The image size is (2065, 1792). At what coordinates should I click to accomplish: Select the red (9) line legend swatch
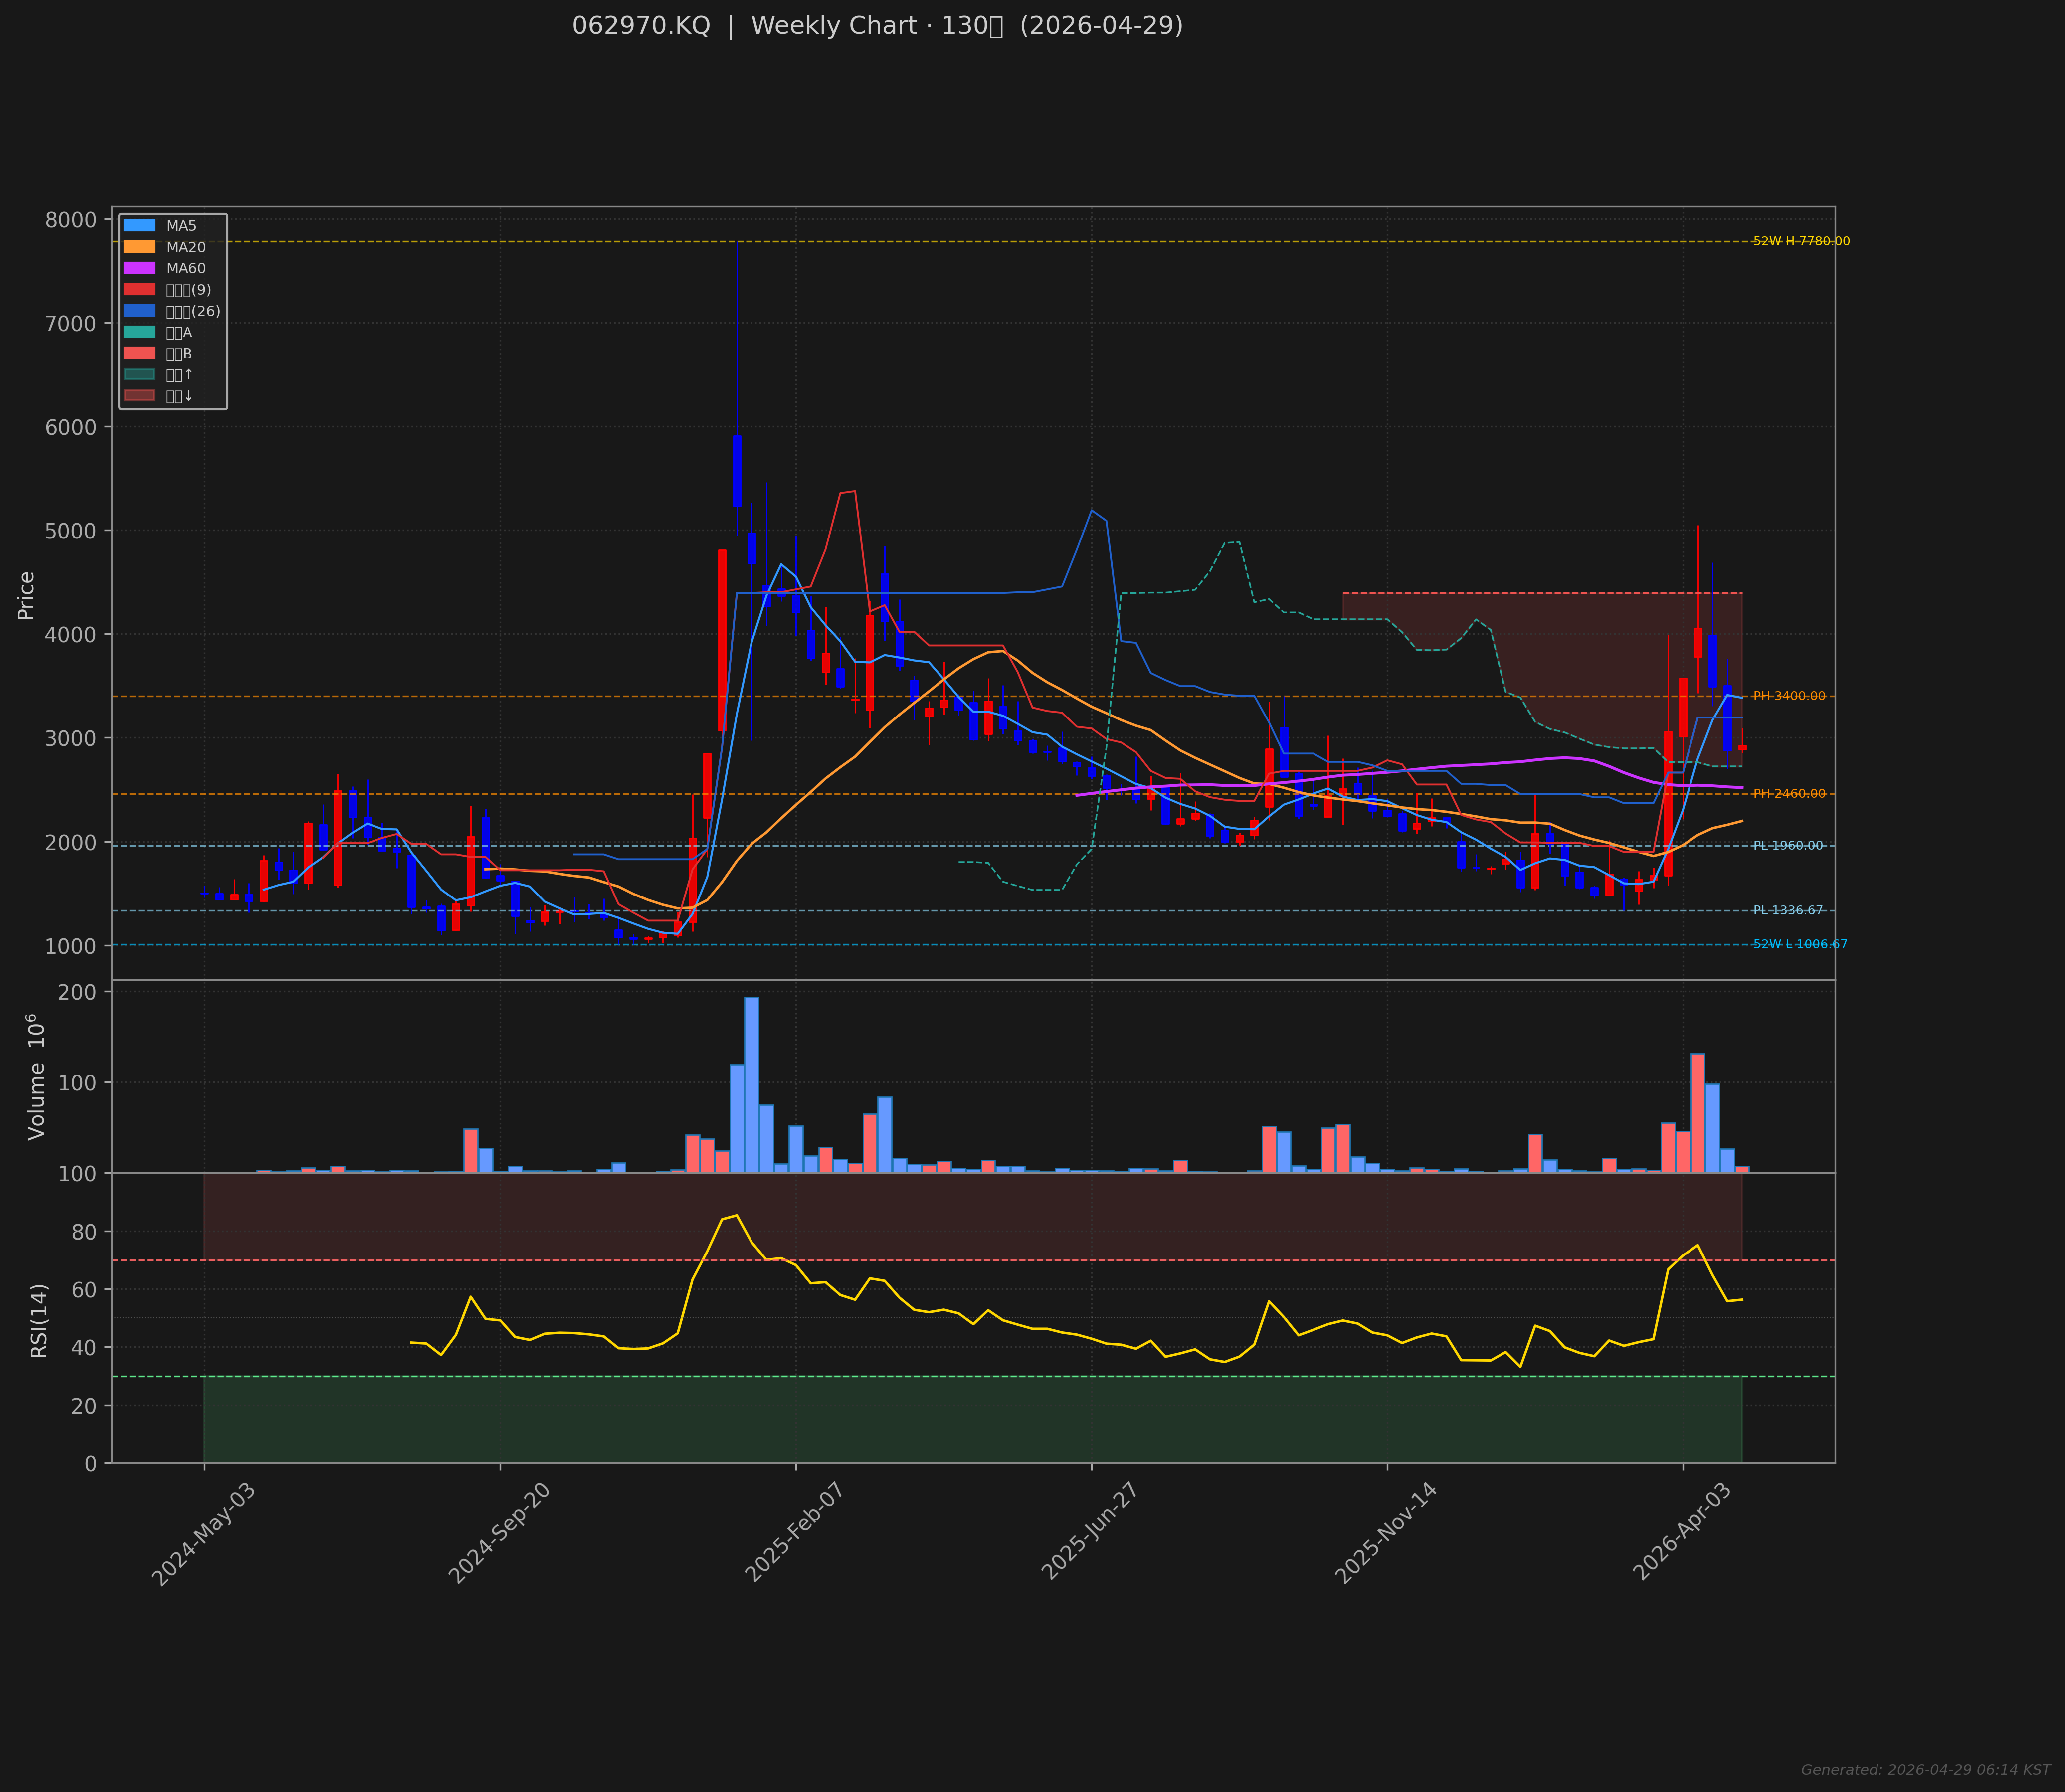[x=139, y=290]
